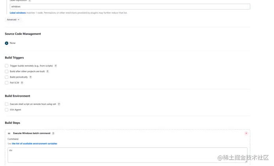The image size is (274, 166).
Task: Open help for Execute shell script via ssh
Action: pyautogui.click(x=59, y=104)
